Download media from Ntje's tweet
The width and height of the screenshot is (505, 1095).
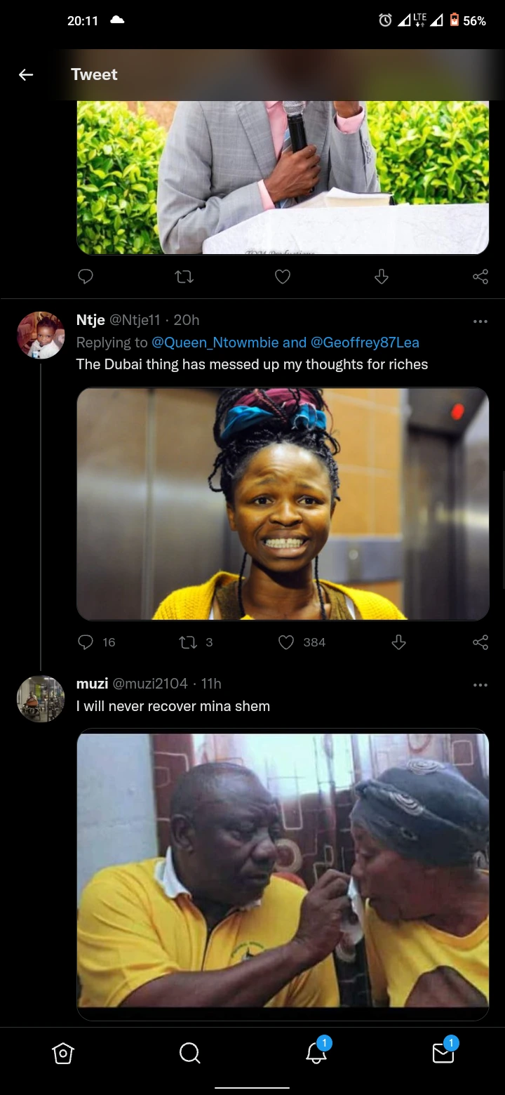(x=398, y=642)
